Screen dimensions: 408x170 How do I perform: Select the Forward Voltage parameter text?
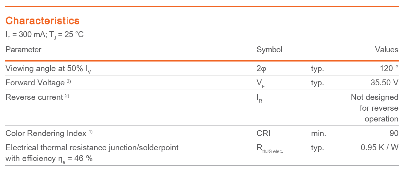coord(35,83)
